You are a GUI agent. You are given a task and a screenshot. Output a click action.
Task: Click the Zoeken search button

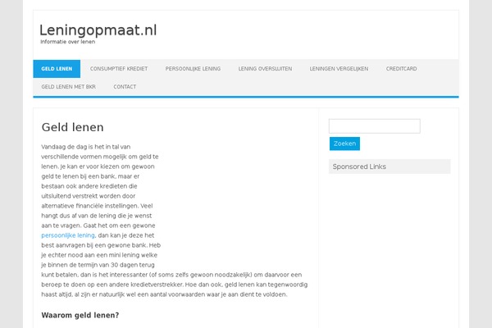pyautogui.click(x=344, y=143)
